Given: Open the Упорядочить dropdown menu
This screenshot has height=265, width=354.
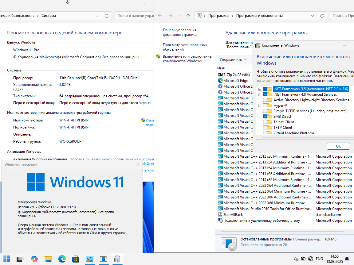Looking at the screenshot, I should click(x=233, y=60).
